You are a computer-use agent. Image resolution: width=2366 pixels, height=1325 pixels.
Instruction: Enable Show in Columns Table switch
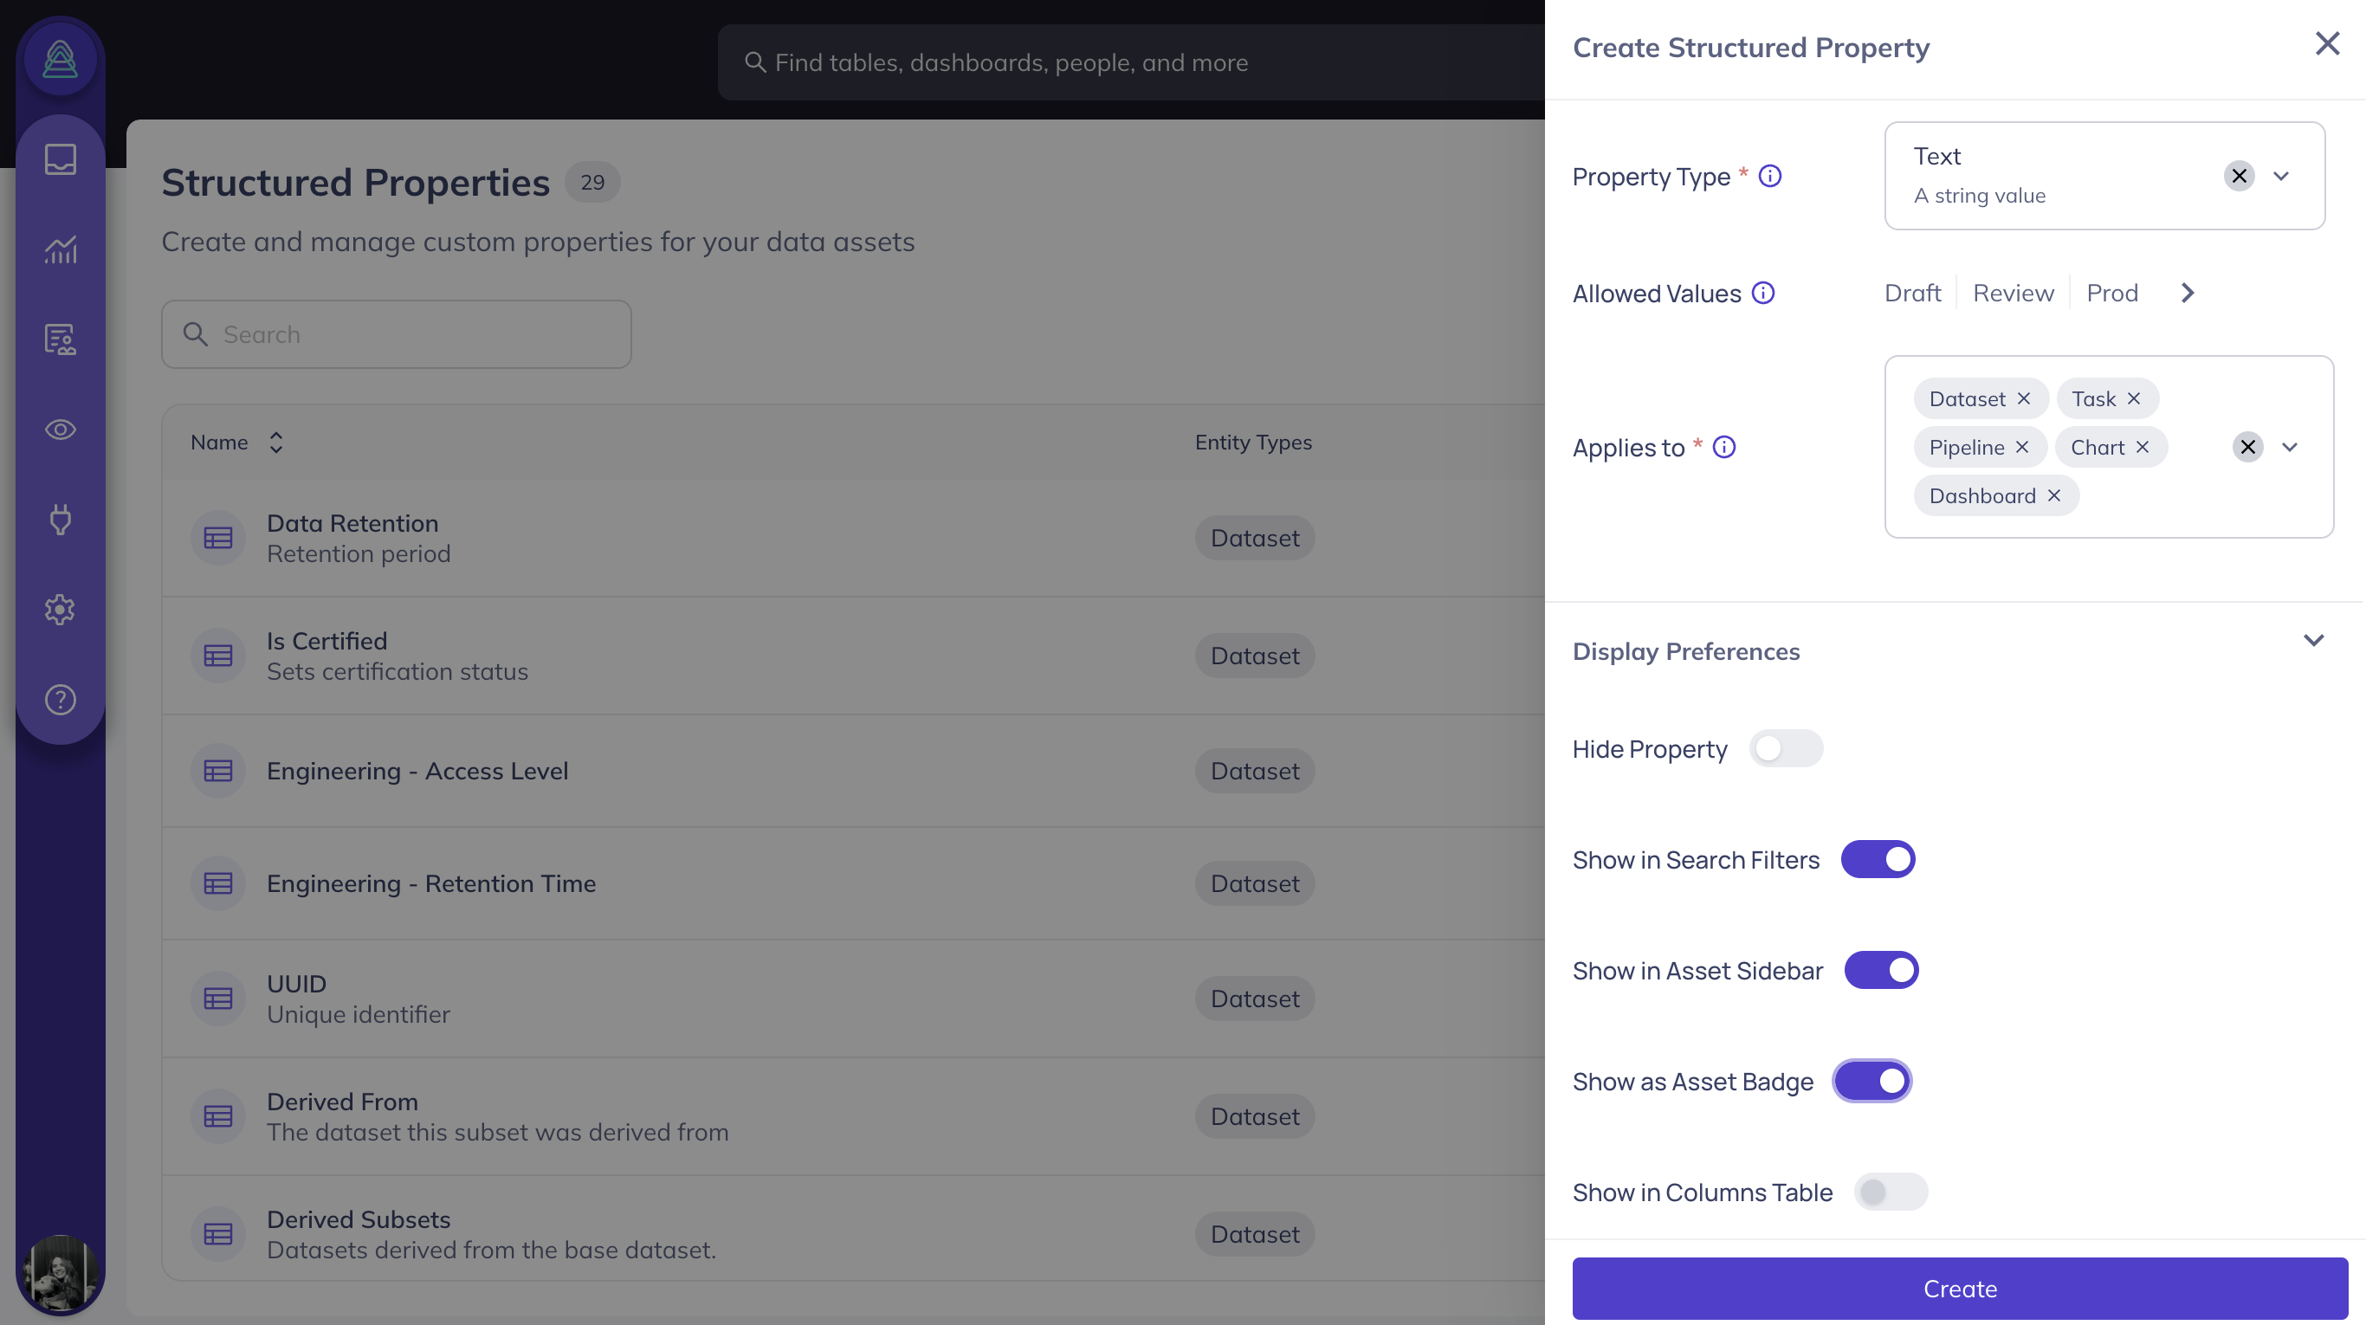[1891, 1192]
